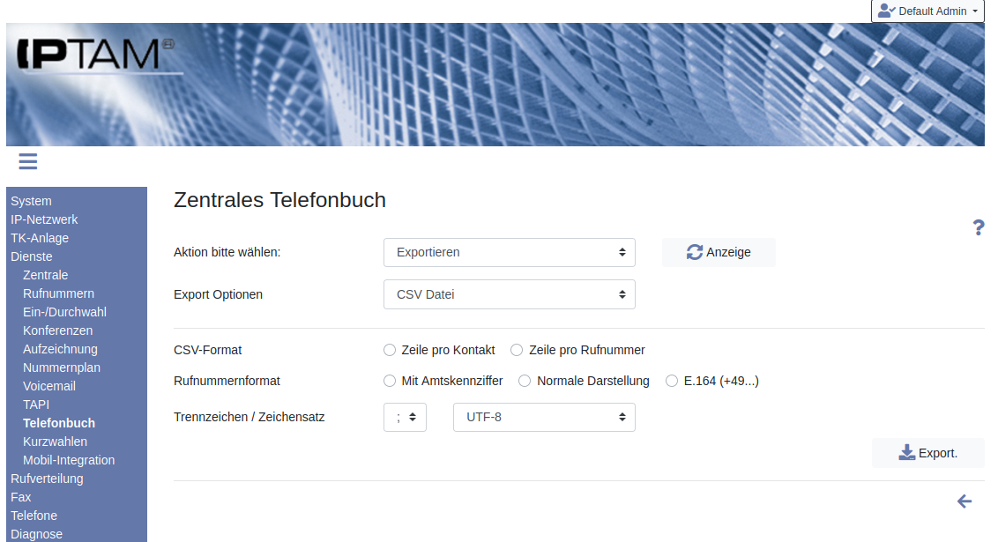Click the Default Admin user icon
The image size is (998, 542).
(886, 11)
